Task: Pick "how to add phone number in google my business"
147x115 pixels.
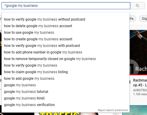Action: 65,52
